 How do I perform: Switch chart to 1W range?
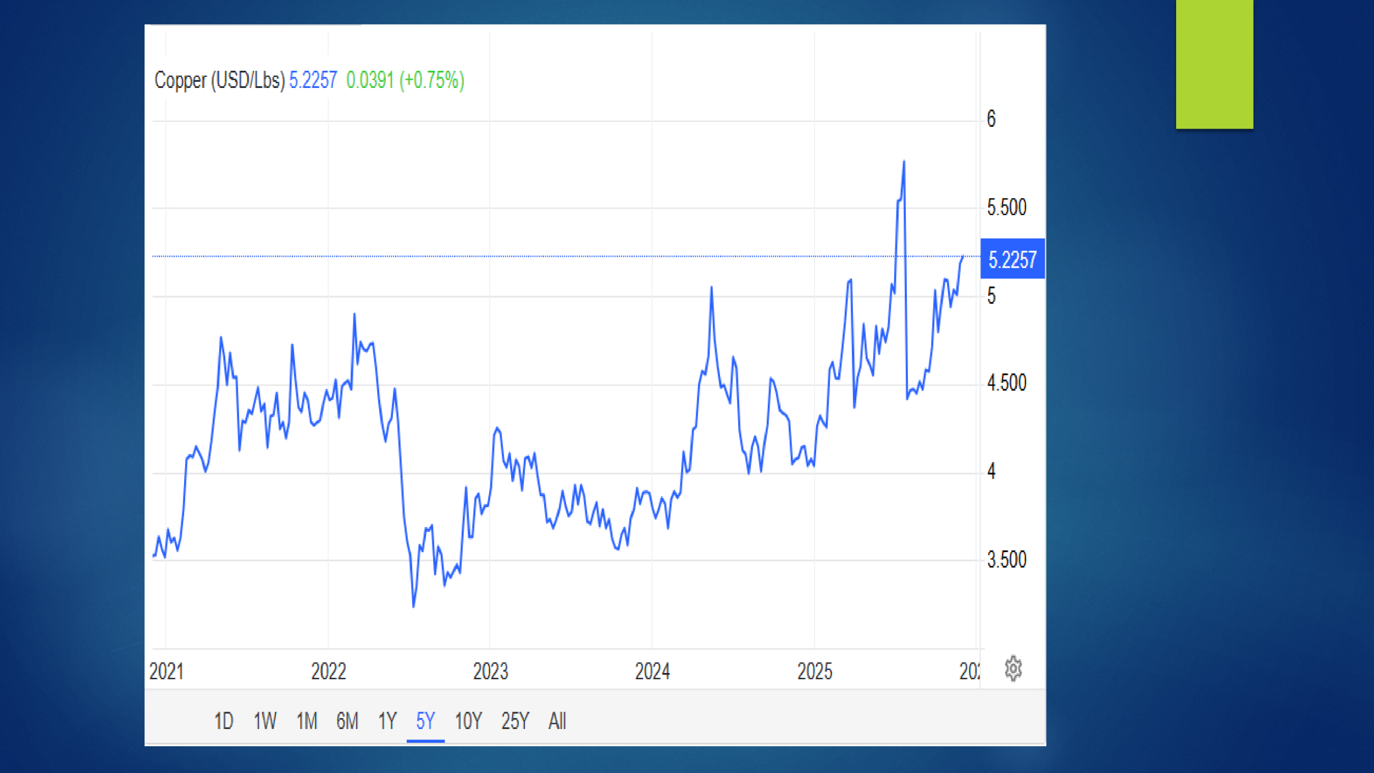click(x=265, y=721)
